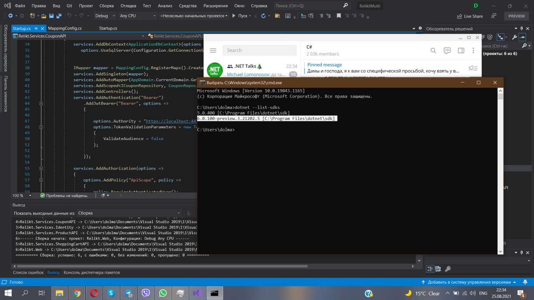Open Telegram hamburger menu

coord(213,50)
